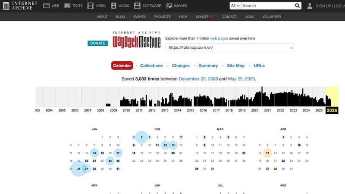
Task: Open January 14 snapshot bubble
Action: (94, 153)
